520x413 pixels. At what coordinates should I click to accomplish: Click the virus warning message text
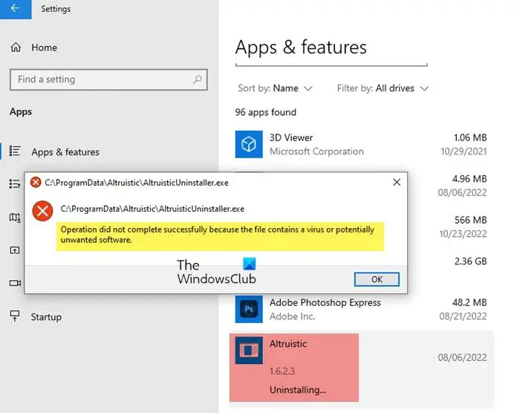pyautogui.click(x=217, y=235)
